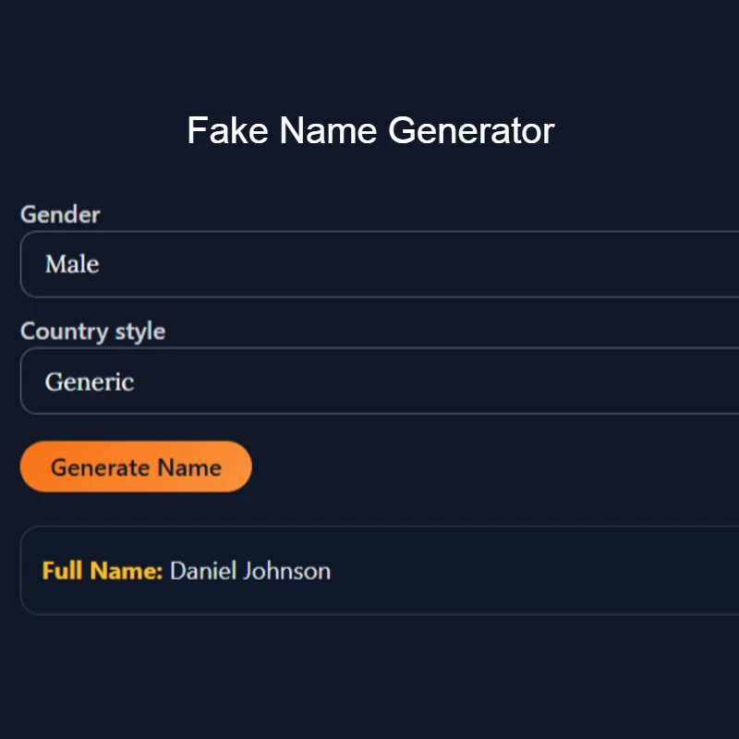
Task: Click the Gender selector showing Male
Action: pos(369,264)
